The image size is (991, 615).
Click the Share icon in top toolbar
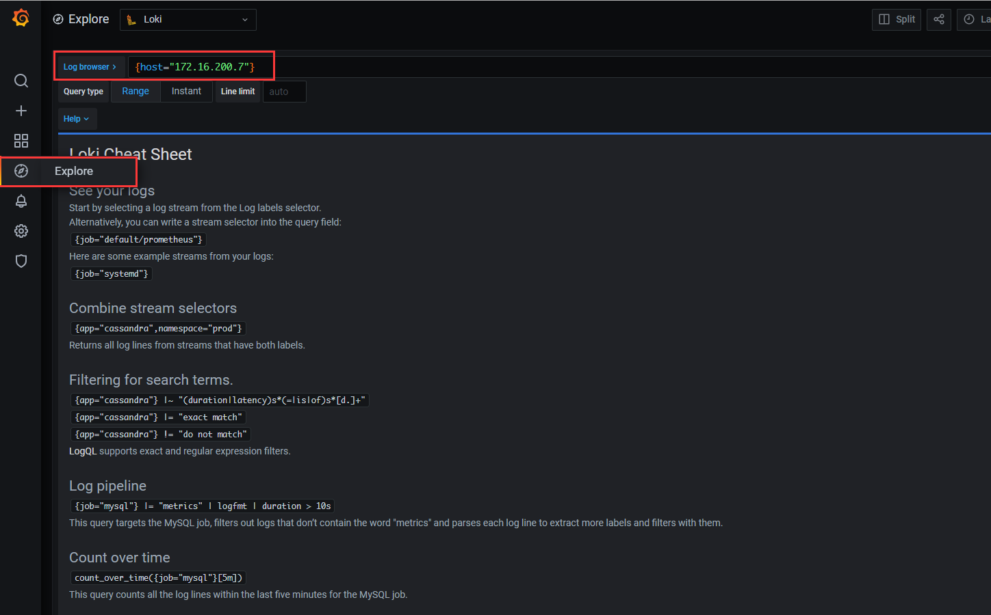tap(939, 19)
